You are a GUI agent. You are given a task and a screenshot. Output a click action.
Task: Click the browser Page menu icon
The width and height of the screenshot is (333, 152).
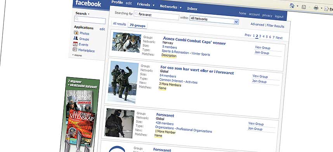pos(326,9)
